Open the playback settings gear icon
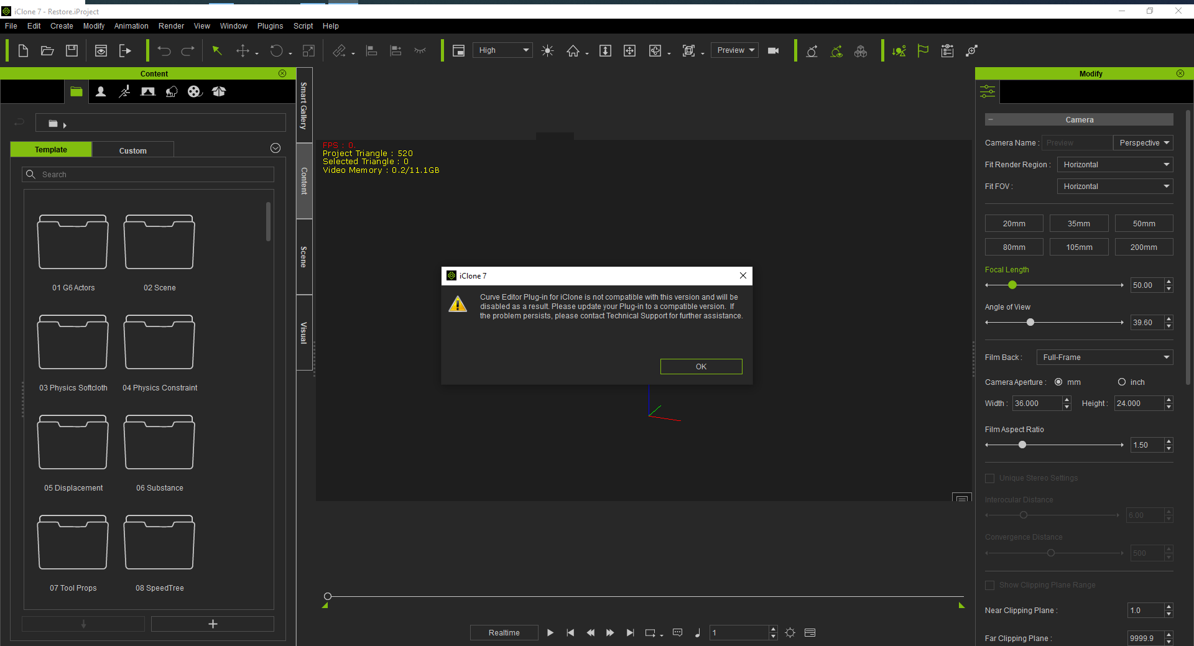The height and width of the screenshot is (646, 1194). (x=790, y=633)
